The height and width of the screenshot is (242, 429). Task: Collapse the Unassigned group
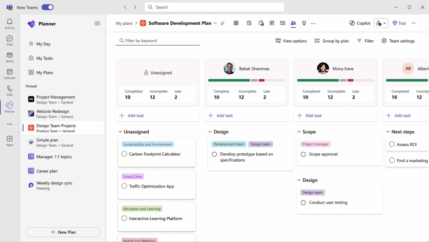tap(120, 132)
